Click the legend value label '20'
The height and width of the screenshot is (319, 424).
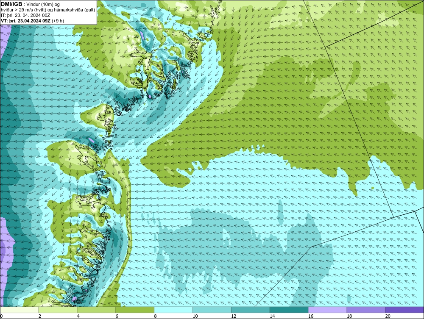(388, 316)
